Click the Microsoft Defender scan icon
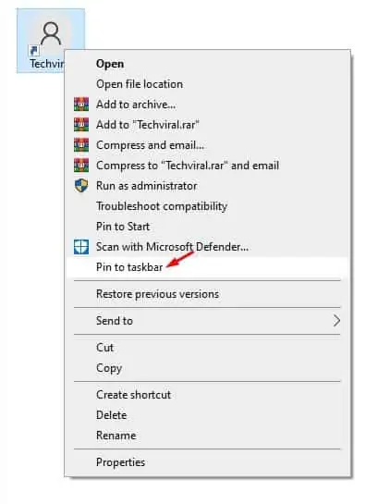 81,247
